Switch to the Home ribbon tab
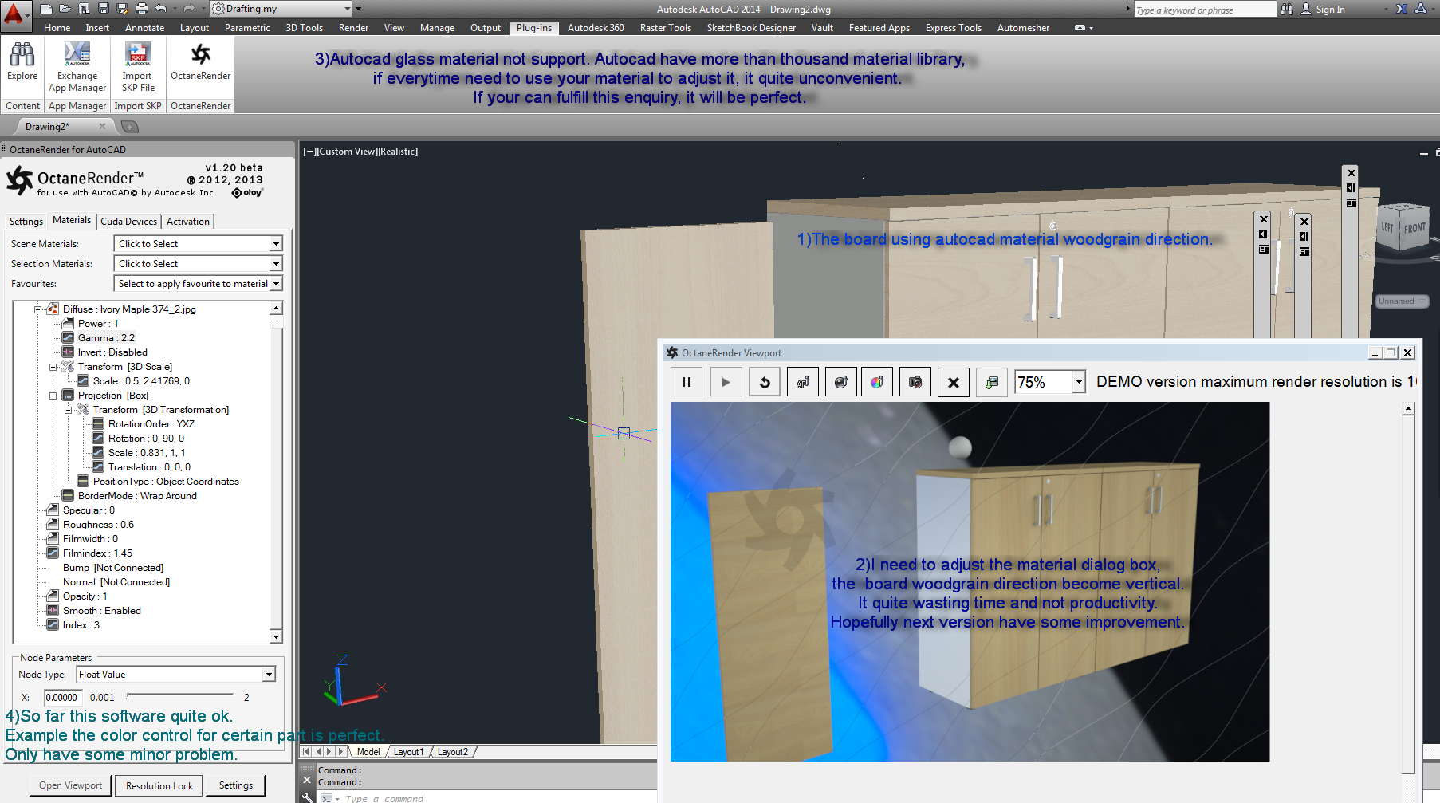Image resolution: width=1440 pixels, height=803 pixels. click(57, 28)
